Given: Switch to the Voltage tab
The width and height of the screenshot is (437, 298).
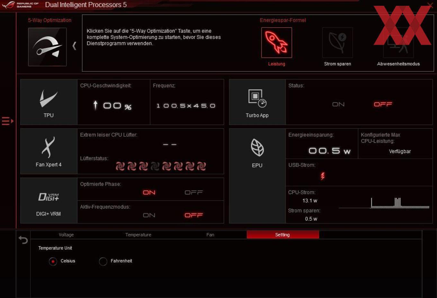Looking at the screenshot, I should coord(66,235).
